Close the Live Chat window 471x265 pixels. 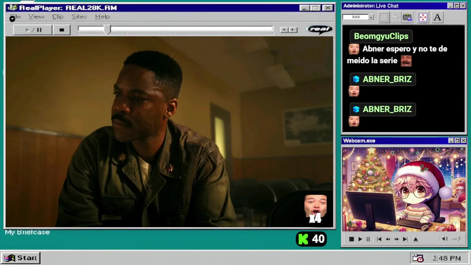[463, 6]
